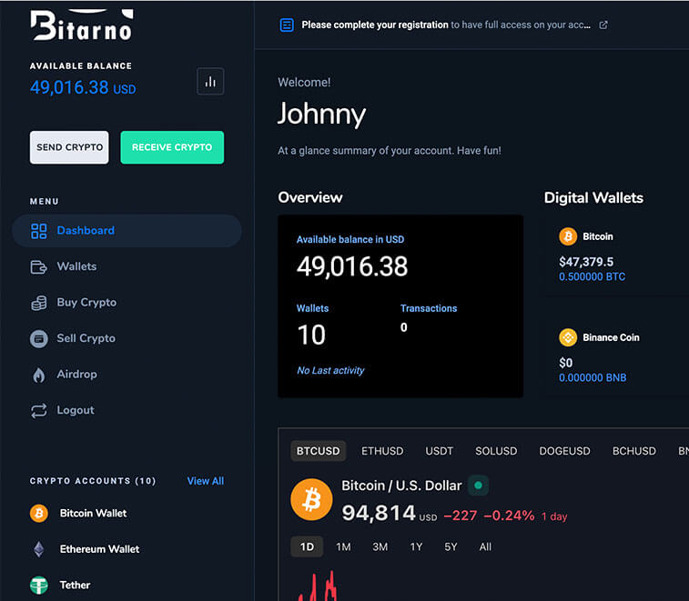
Task: Click the Bitarno logo
Action: 82,25
